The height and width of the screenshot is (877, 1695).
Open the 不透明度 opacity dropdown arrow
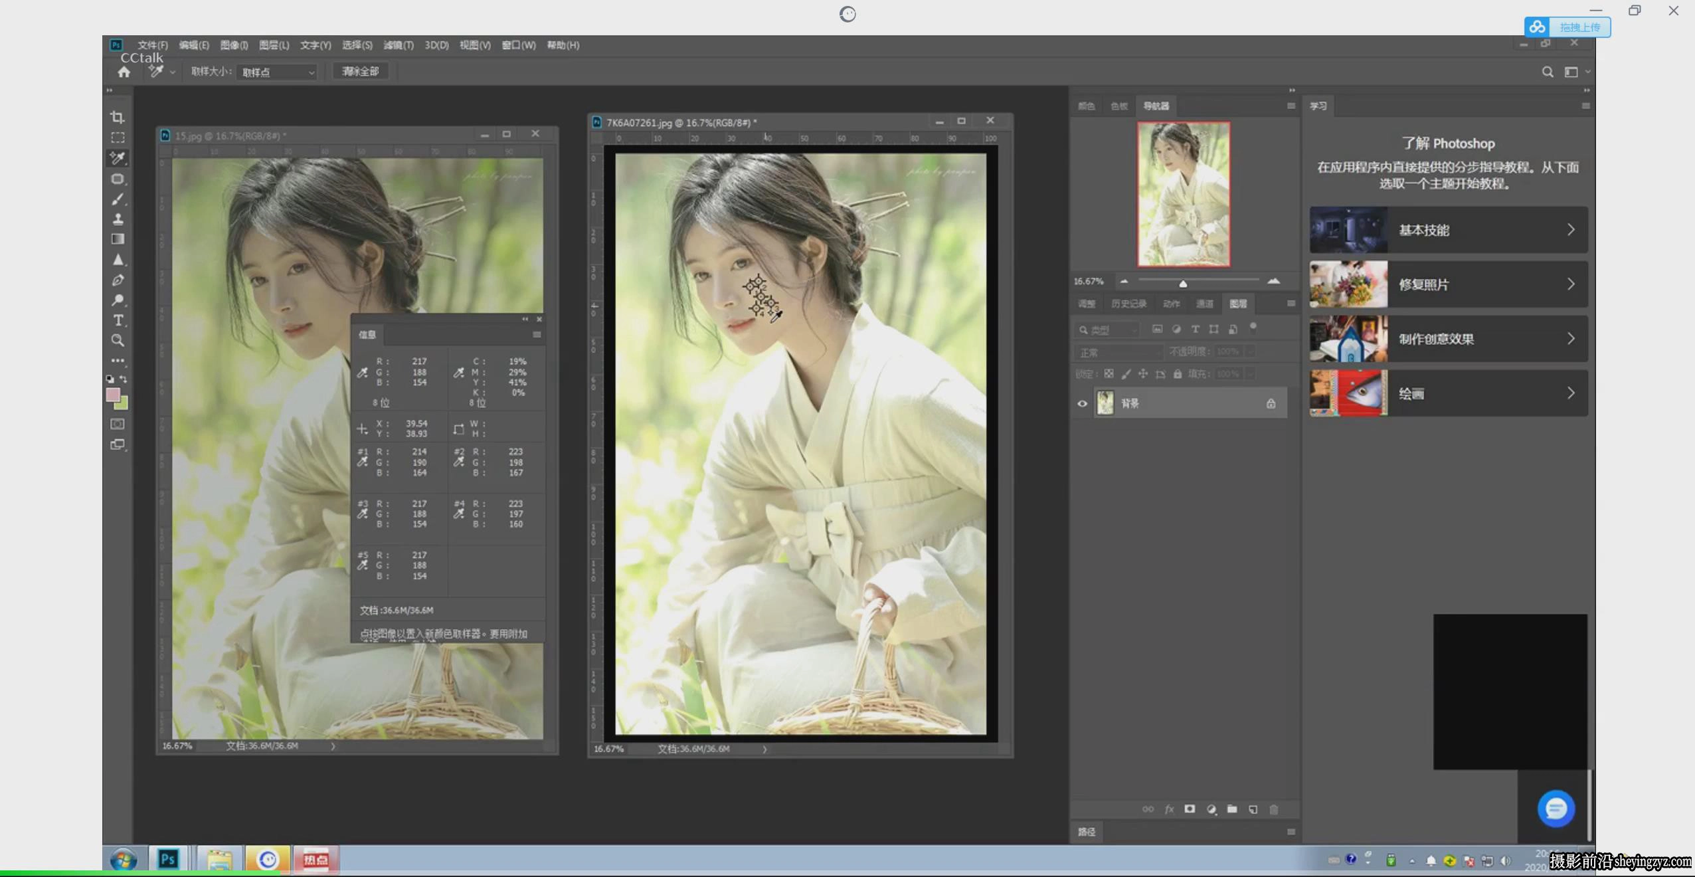(1251, 351)
